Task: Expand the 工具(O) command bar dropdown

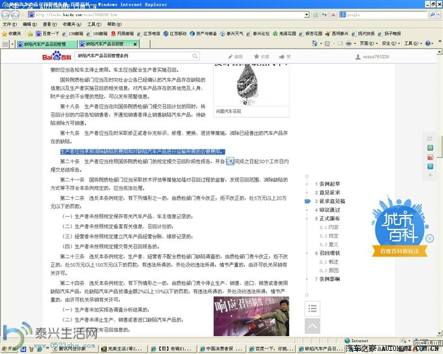Action: [413, 44]
